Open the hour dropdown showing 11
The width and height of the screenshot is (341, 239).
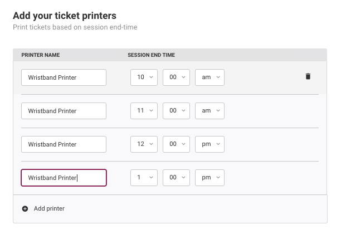(x=144, y=111)
